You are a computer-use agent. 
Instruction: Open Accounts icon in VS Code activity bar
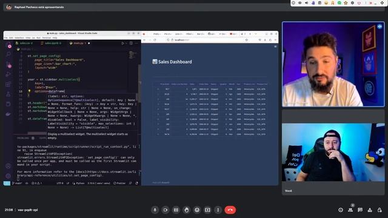click(x=8, y=166)
